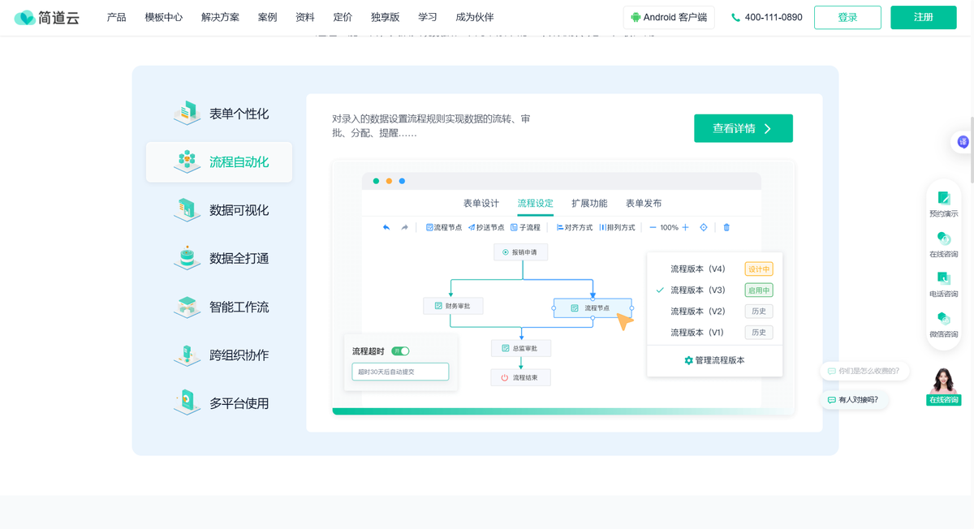Viewport: 974px width, 529px height.
Task: Open the 解决方案 menu
Action: pos(220,17)
